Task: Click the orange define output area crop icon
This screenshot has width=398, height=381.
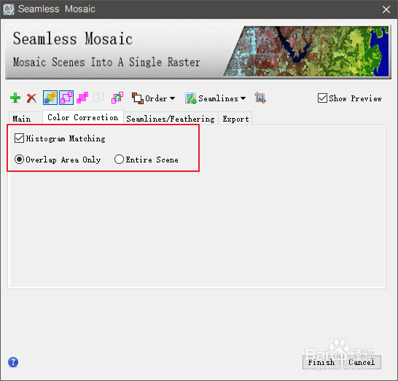Action: pyautogui.click(x=260, y=98)
